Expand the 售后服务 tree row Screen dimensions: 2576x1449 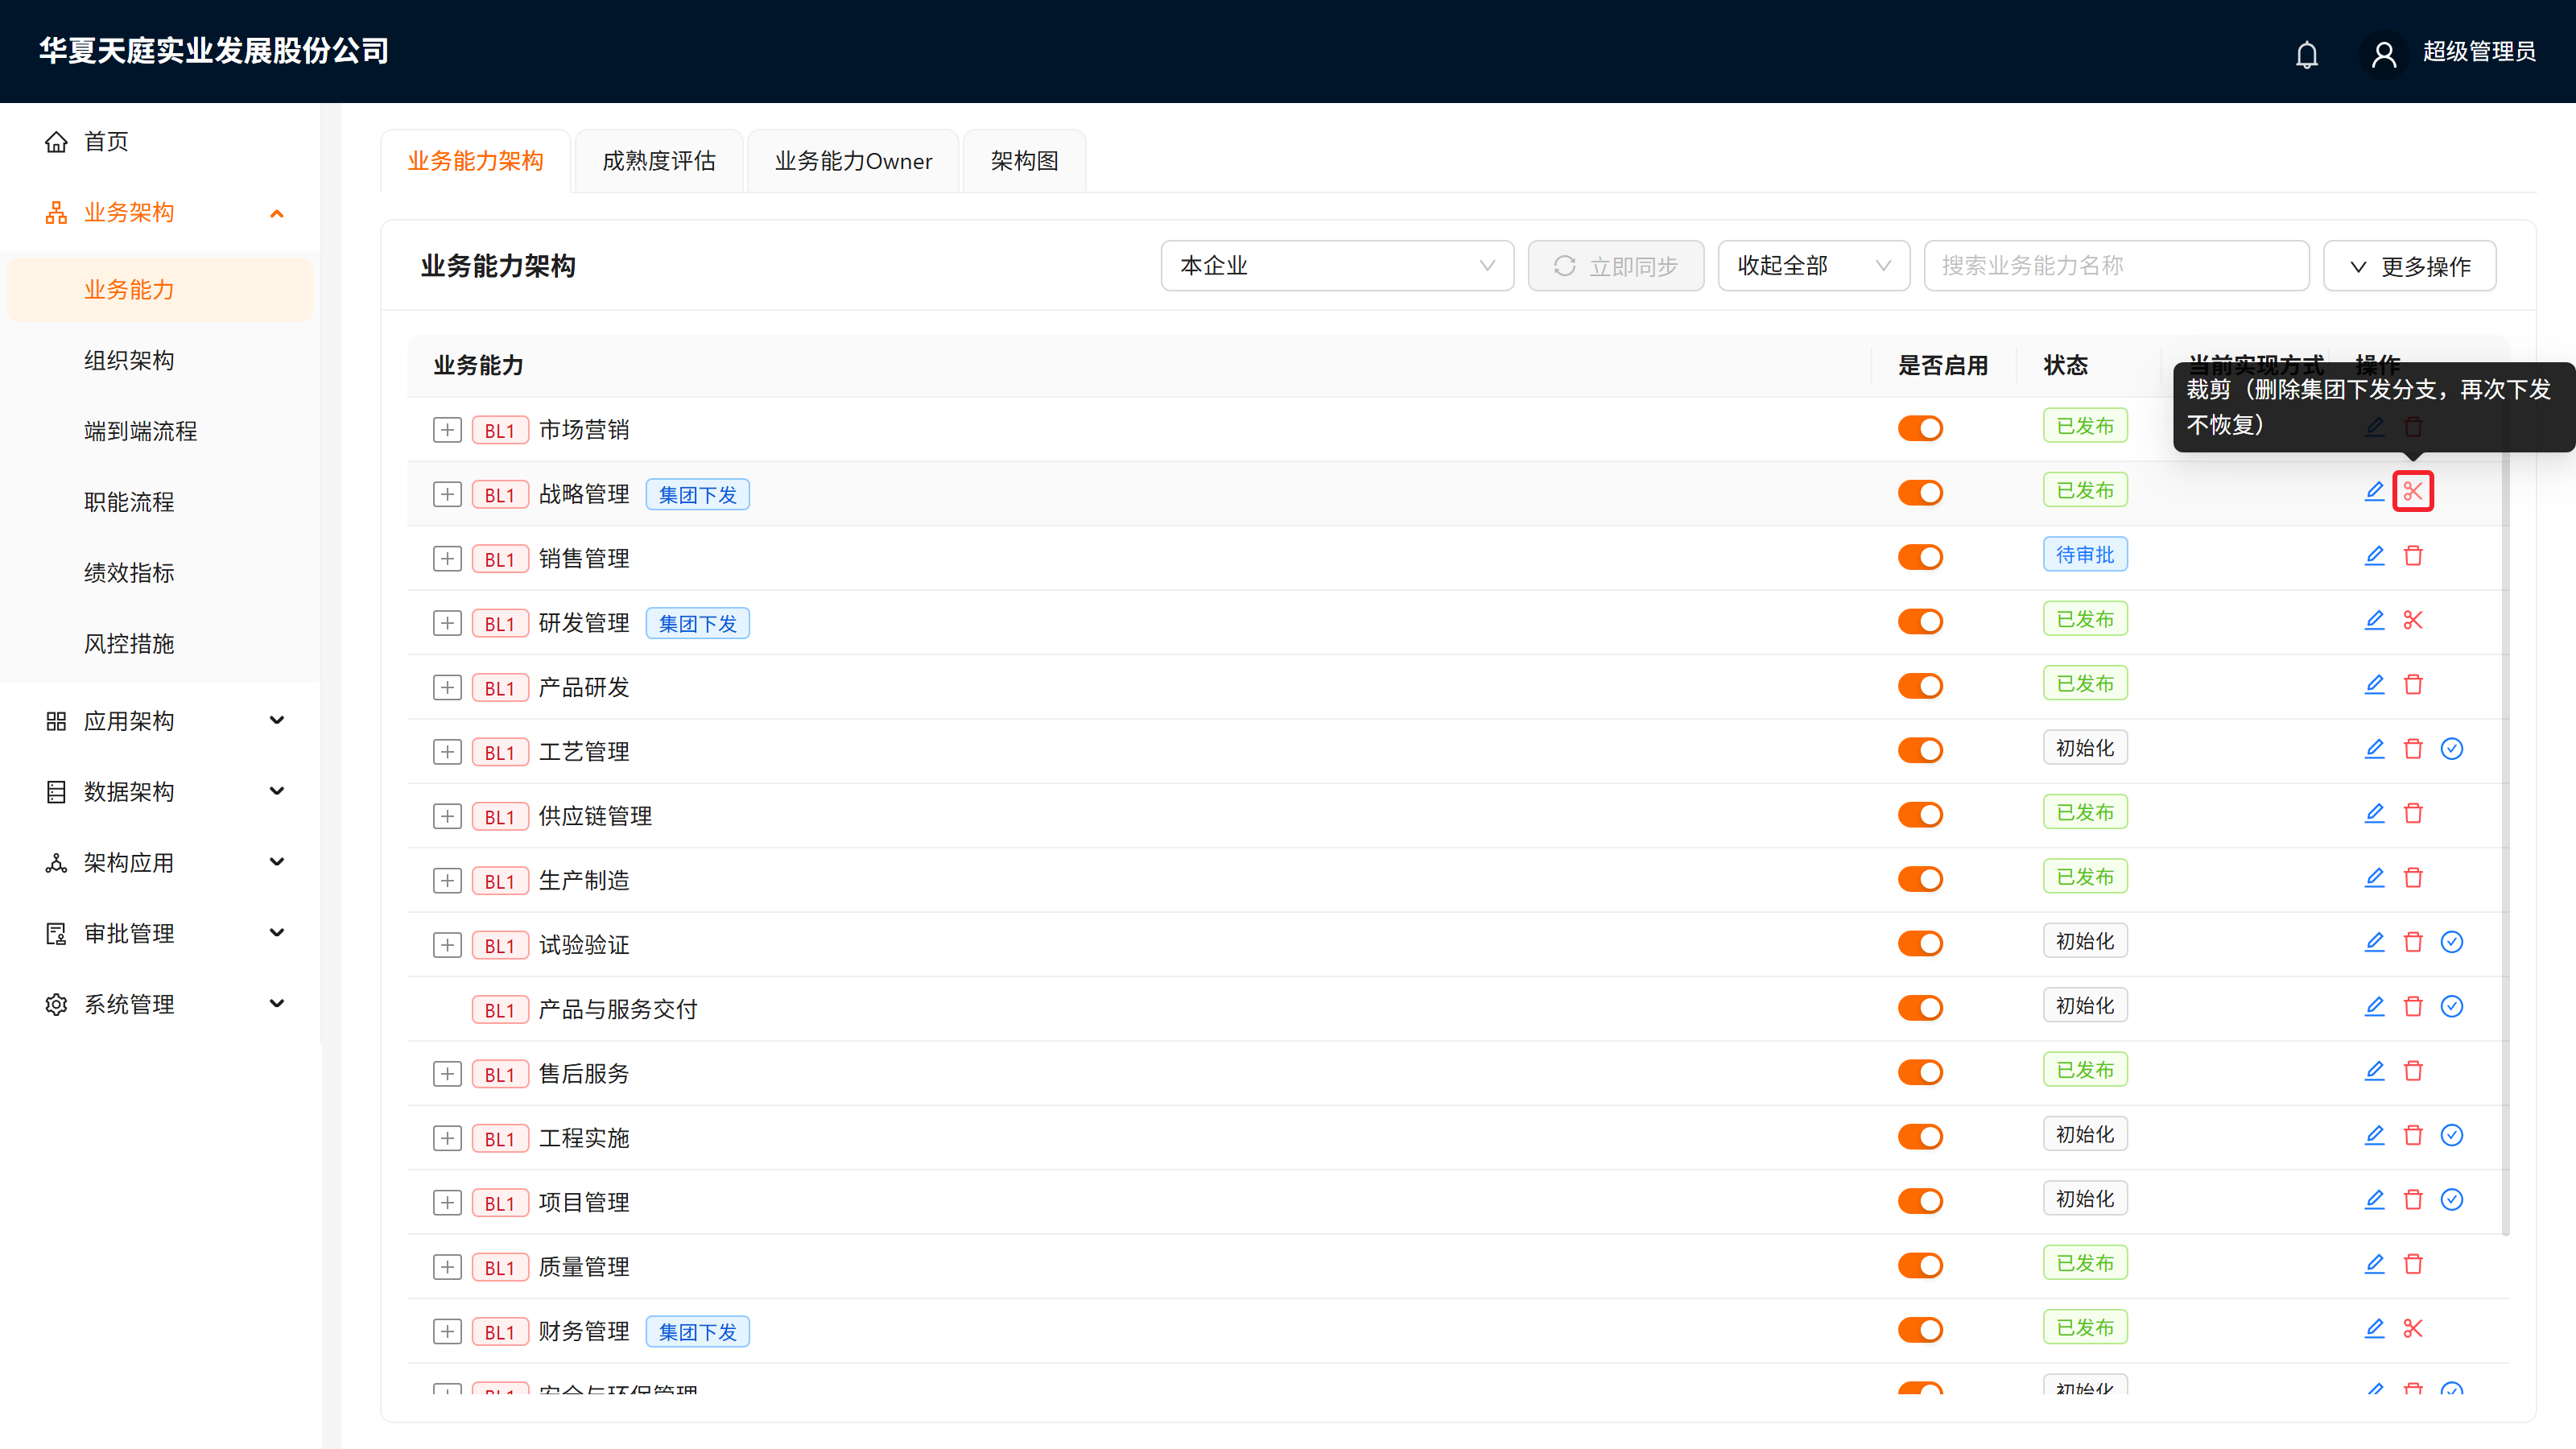click(447, 1074)
